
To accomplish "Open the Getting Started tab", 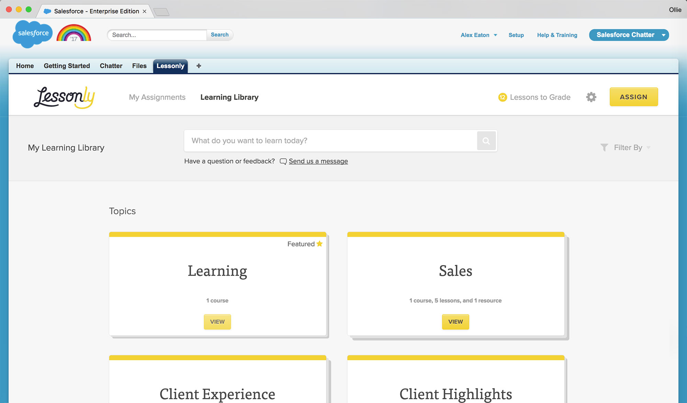I will 67,66.
